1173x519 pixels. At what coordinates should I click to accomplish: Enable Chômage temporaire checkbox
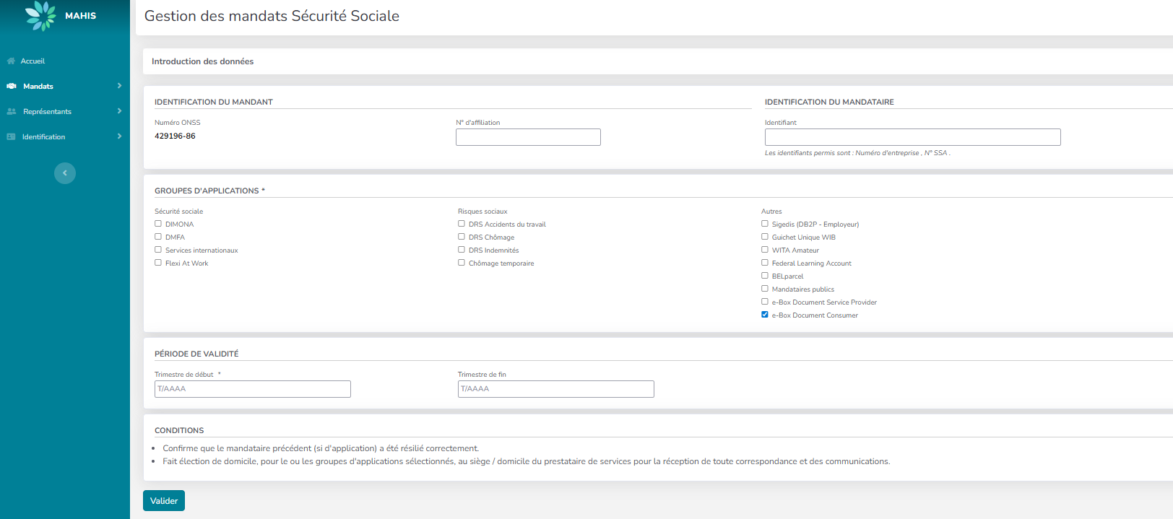pos(462,263)
